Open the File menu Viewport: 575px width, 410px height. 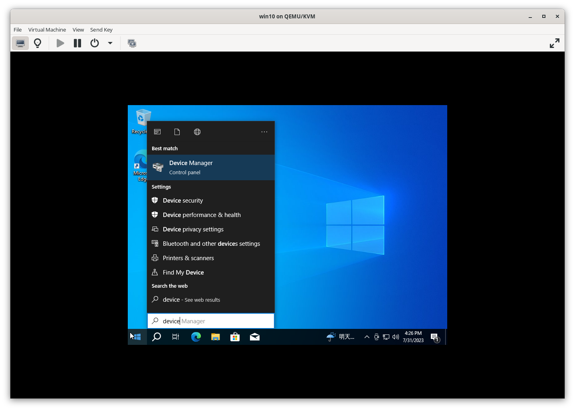pos(18,30)
